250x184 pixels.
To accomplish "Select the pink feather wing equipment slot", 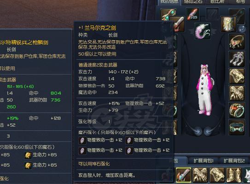I will (x=203, y=31).
